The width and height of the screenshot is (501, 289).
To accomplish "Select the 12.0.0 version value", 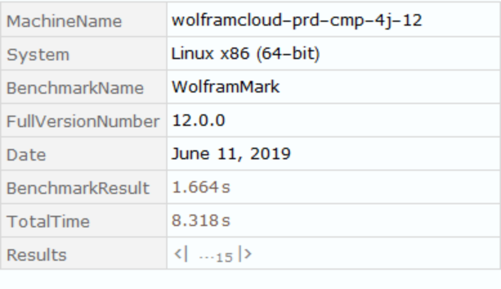I will (x=198, y=121).
